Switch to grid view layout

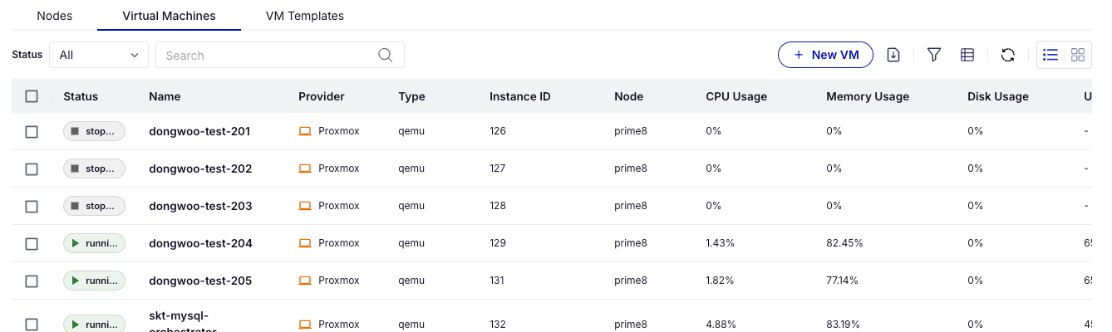[1078, 55]
